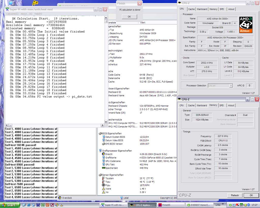Open Microsoft Excel from Quick Launch
This screenshot has width=260, height=208.
point(43,205)
